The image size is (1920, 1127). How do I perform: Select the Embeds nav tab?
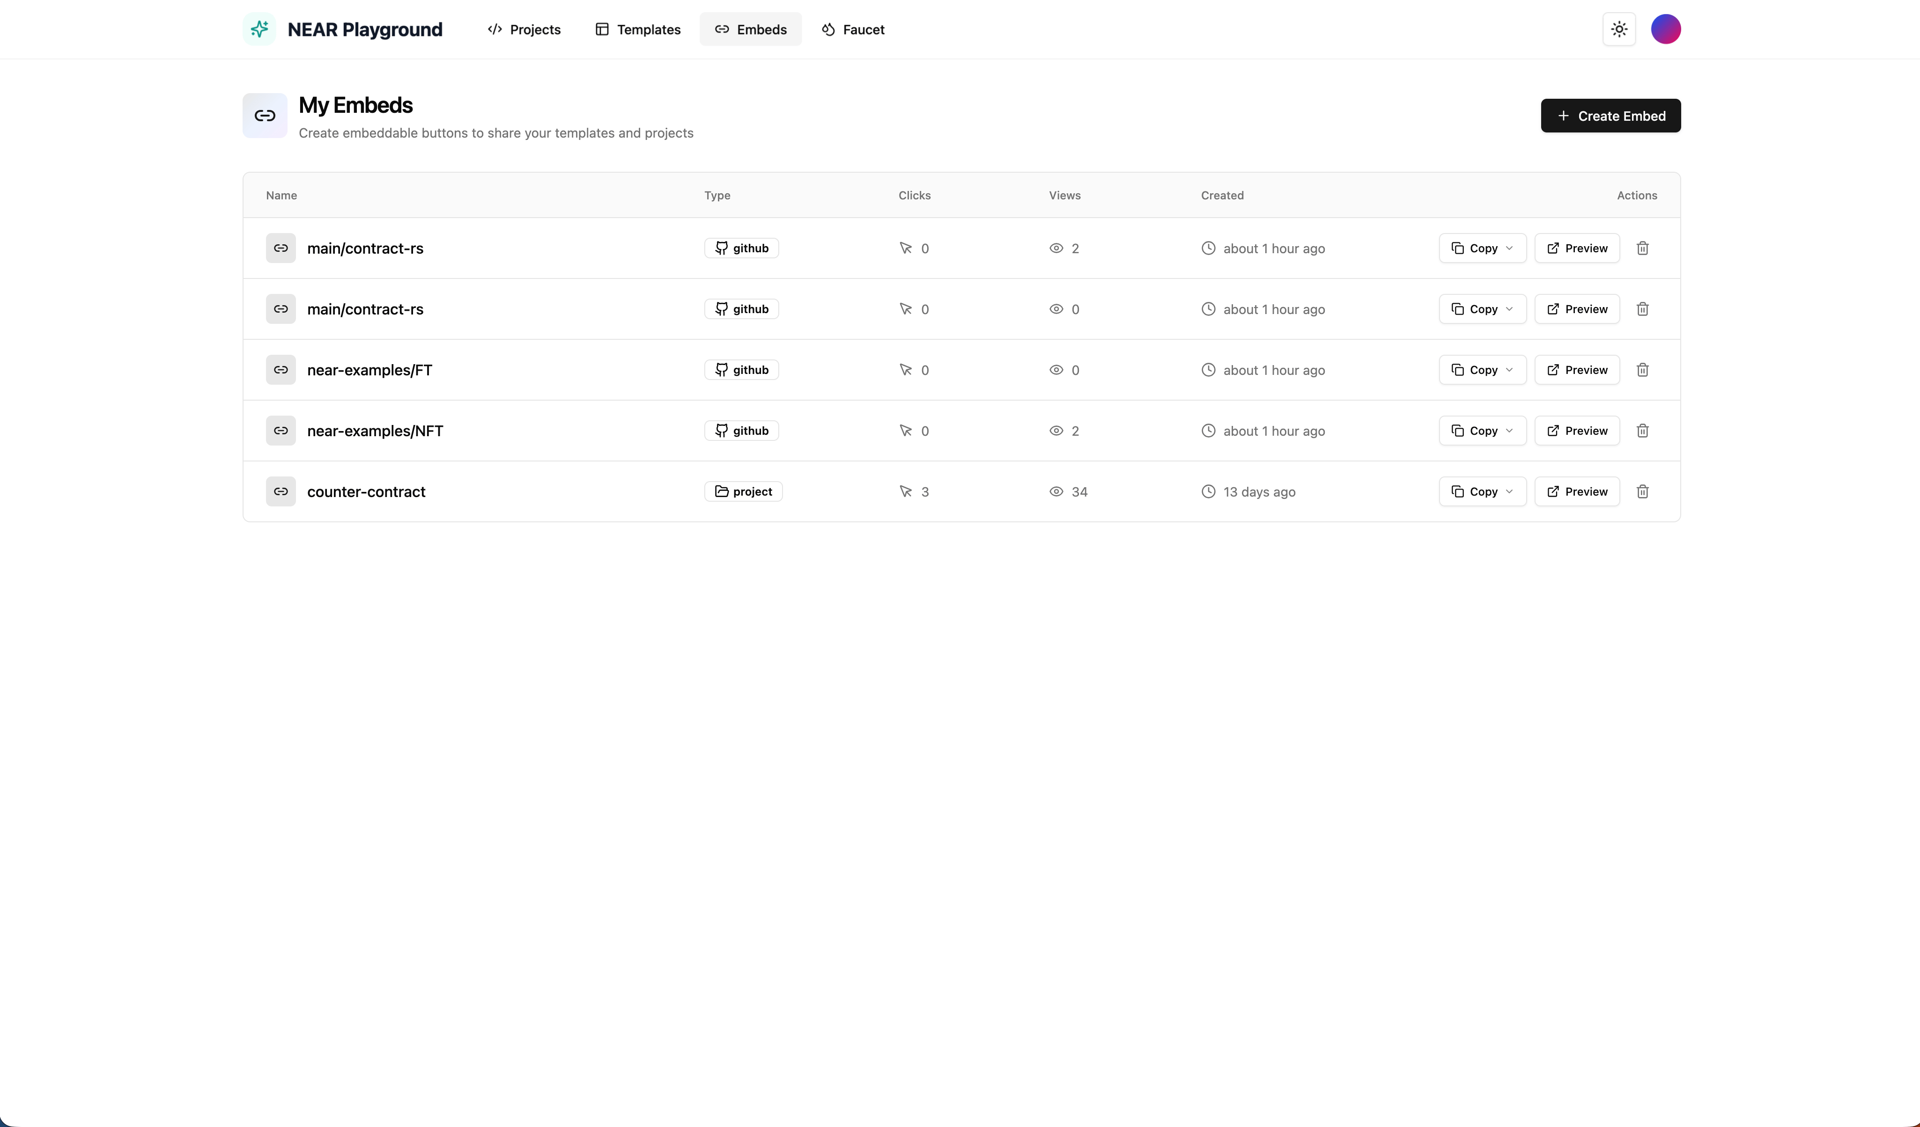tap(751, 29)
